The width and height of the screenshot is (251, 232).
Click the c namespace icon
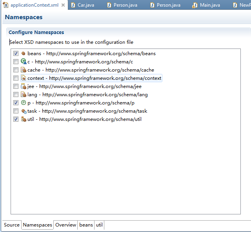click(24, 61)
